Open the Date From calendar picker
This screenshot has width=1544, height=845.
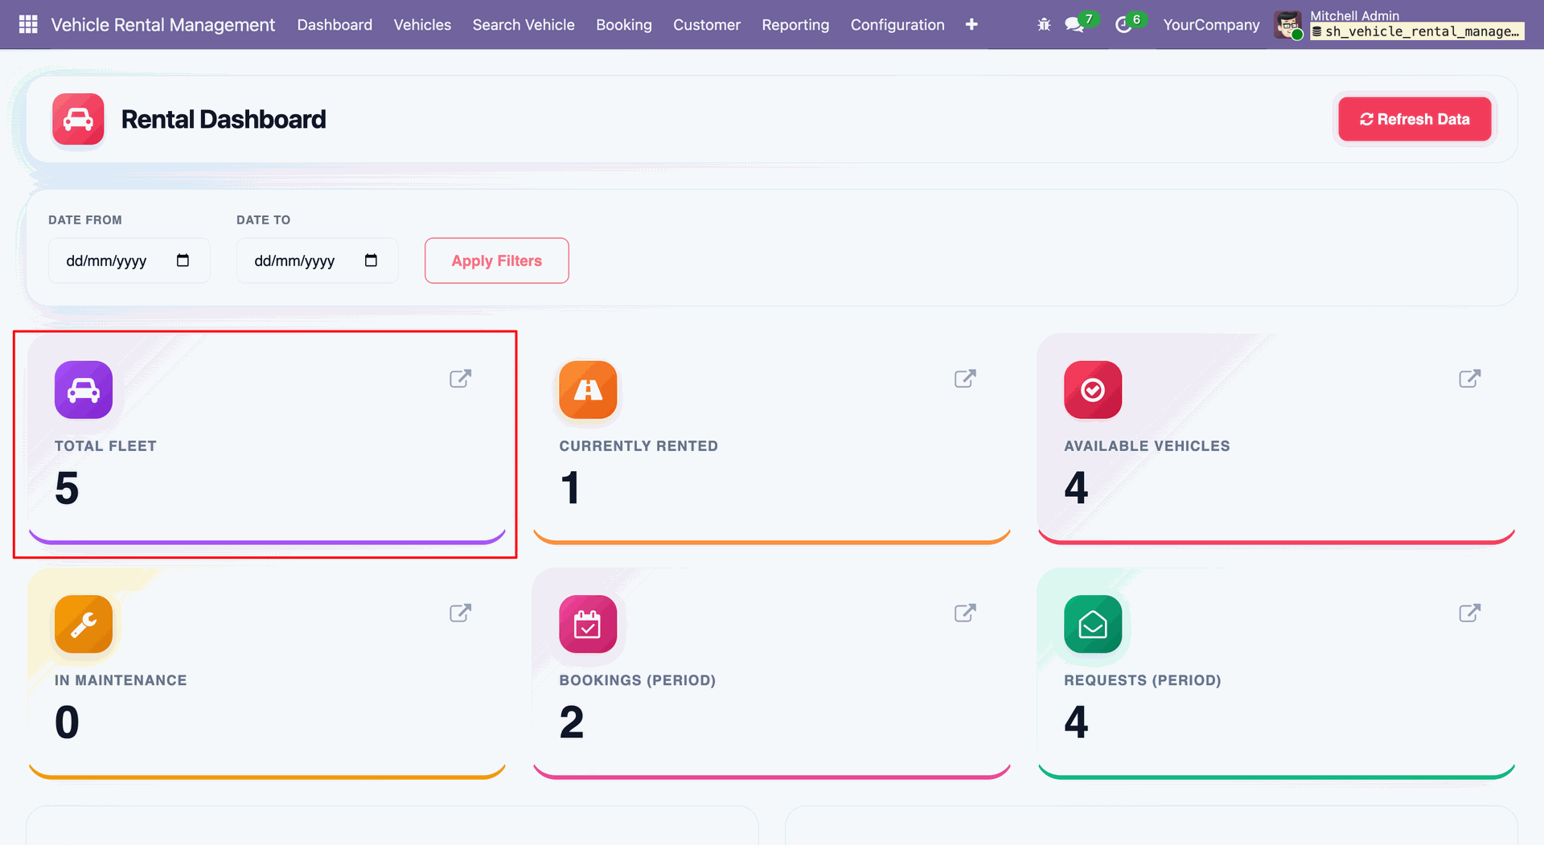point(183,260)
